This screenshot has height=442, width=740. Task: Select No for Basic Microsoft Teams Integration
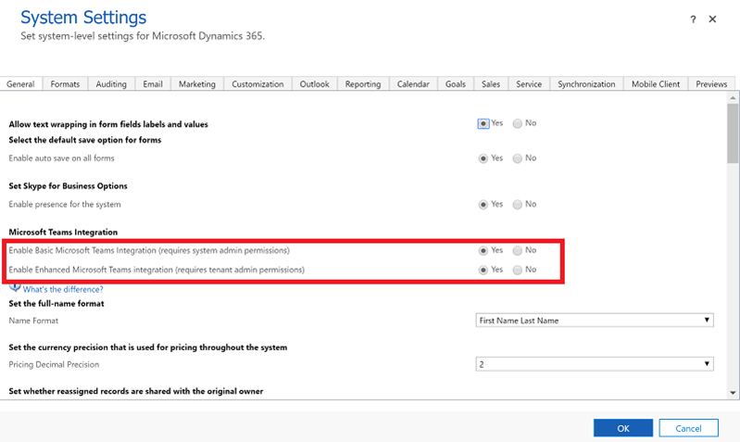(518, 250)
